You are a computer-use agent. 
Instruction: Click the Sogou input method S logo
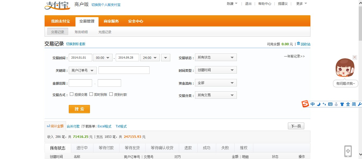coord(305,104)
